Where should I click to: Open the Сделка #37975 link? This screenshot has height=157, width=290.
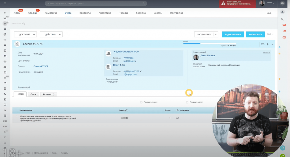40,66
